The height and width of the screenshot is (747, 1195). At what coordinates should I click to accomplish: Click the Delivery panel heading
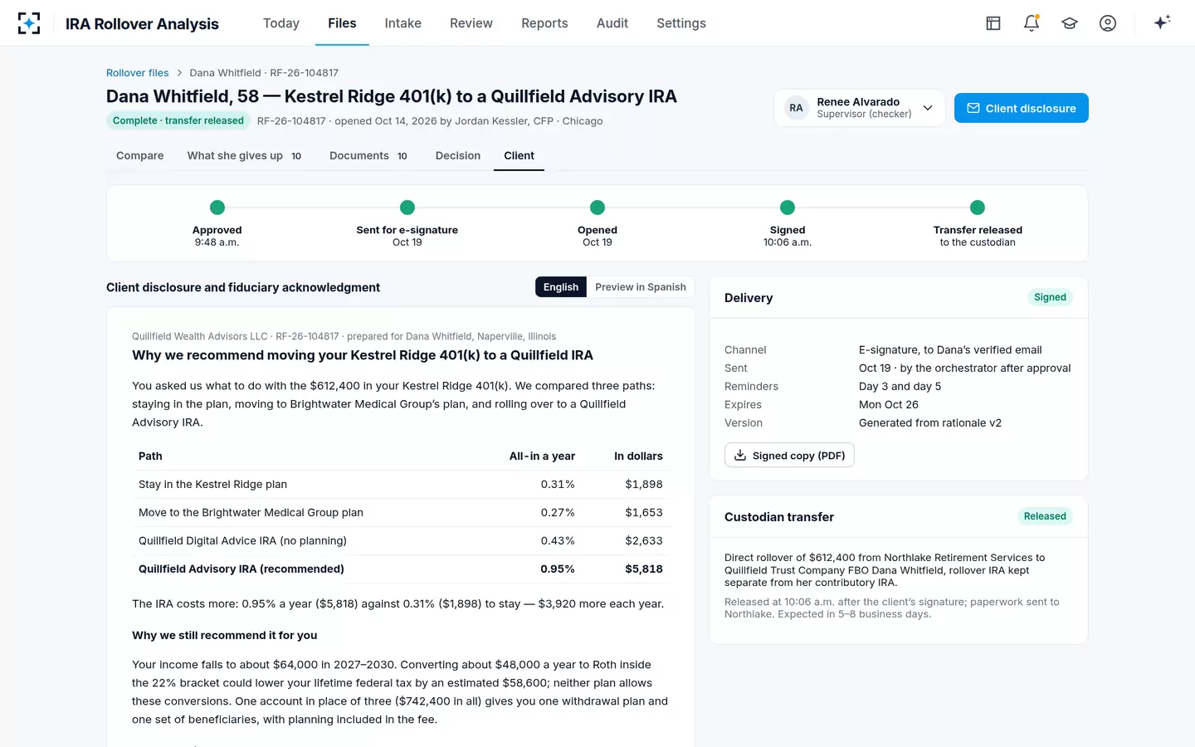click(x=749, y=298)
